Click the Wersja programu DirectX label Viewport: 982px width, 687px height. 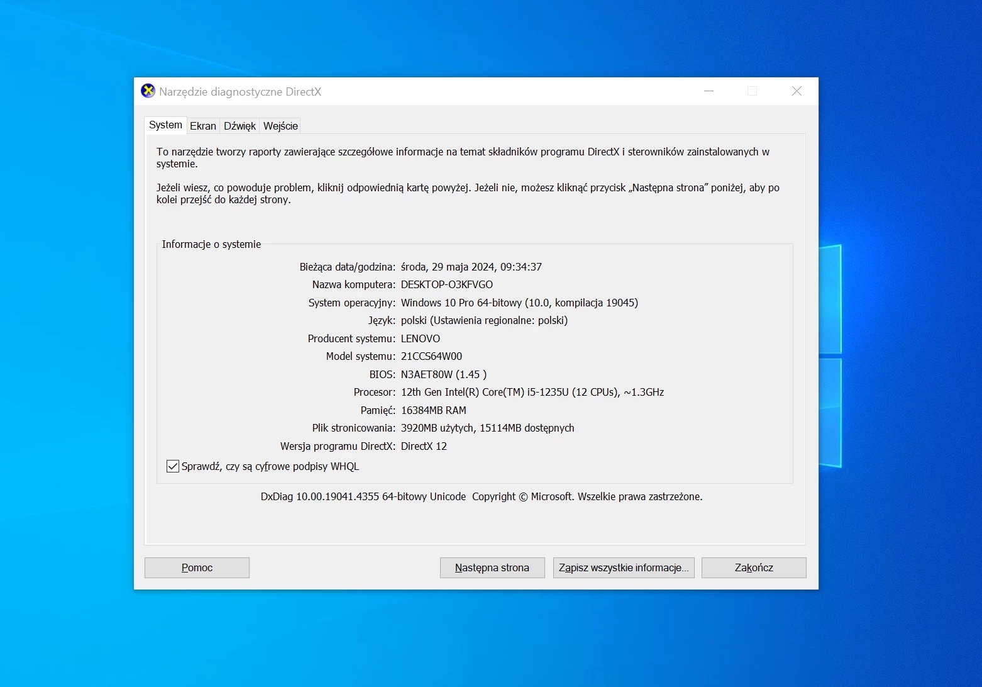(338, 446)
